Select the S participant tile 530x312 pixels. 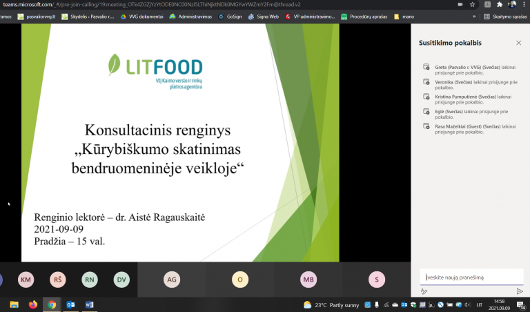pyautogui.click(x=377, y=280)
